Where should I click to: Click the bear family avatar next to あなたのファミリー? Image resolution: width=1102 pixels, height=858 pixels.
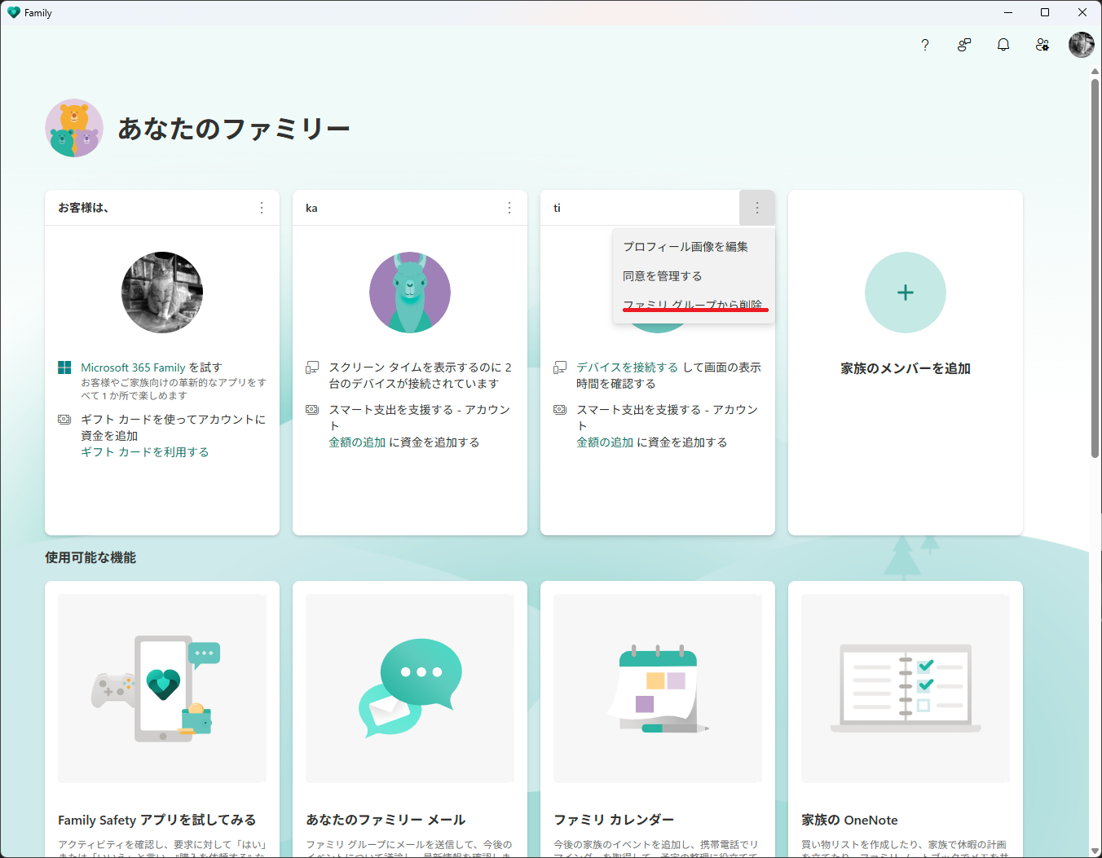[x=74, y=128]
